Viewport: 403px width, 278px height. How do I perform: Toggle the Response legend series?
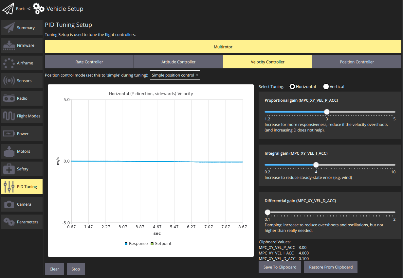136,244
